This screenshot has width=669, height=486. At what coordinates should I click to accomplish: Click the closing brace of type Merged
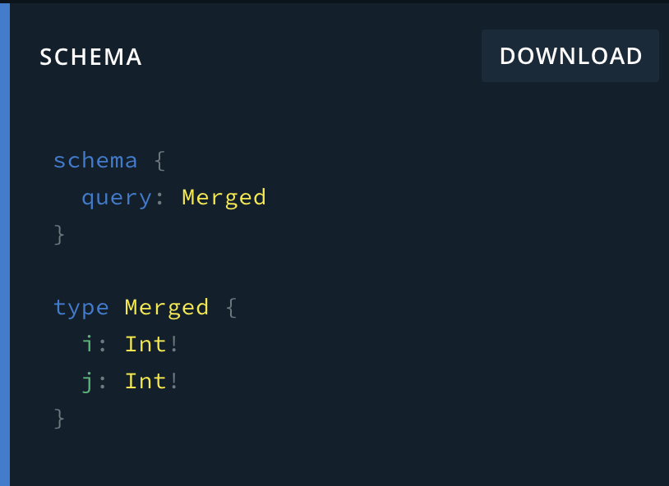(x=58, y=418)
